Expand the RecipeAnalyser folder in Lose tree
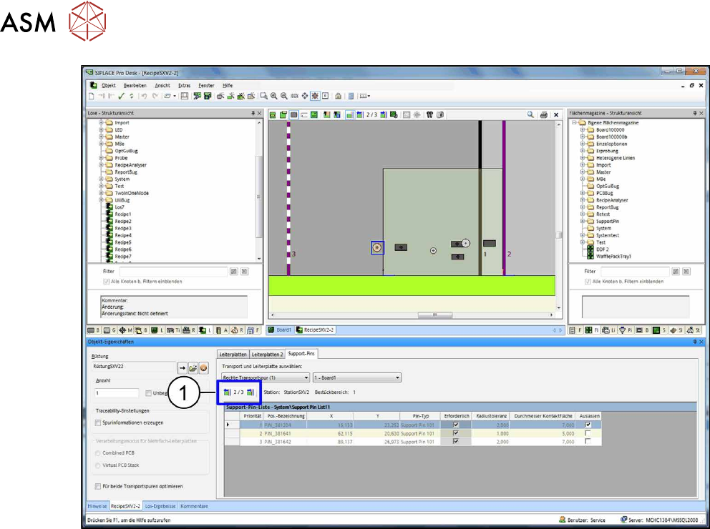The height and width of the screenshot is (529, 710). click(x=102, y=165)
